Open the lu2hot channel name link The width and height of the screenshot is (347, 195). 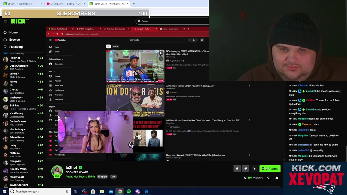71,168
